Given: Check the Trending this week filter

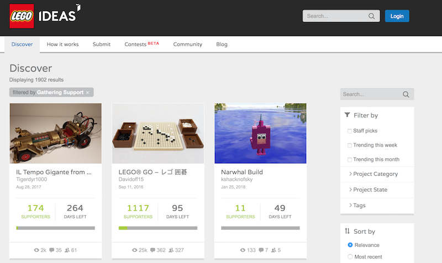Looking at the screenshot, I should point(350,146).
